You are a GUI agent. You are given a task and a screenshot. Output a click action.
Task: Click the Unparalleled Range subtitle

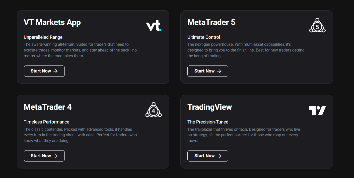43,37
